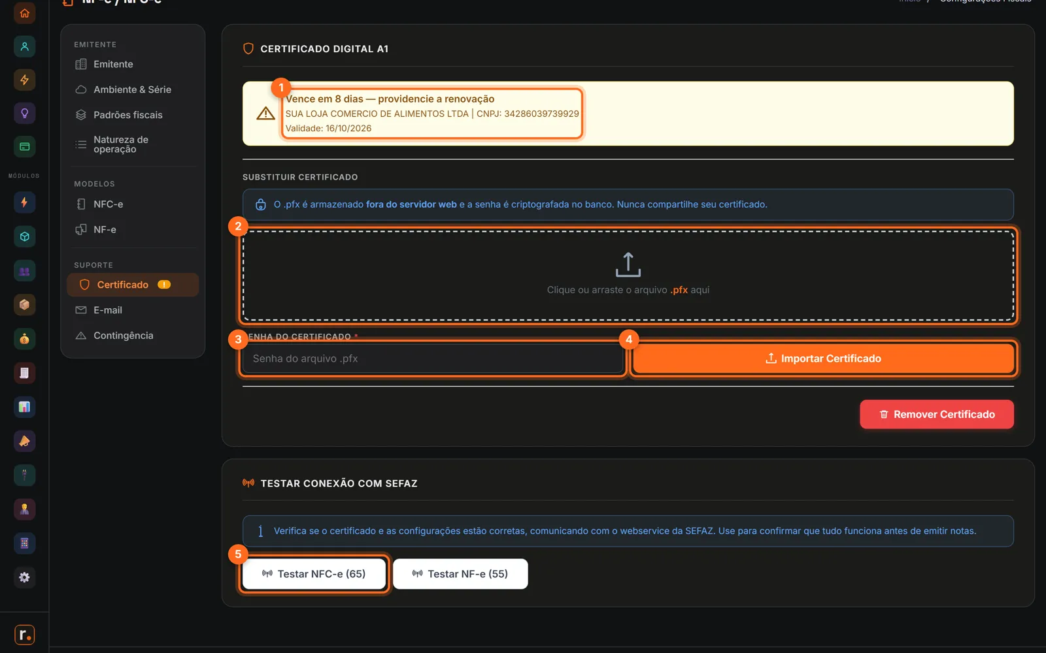Open the businessman module icon
1046x653 pixels.
24,509
